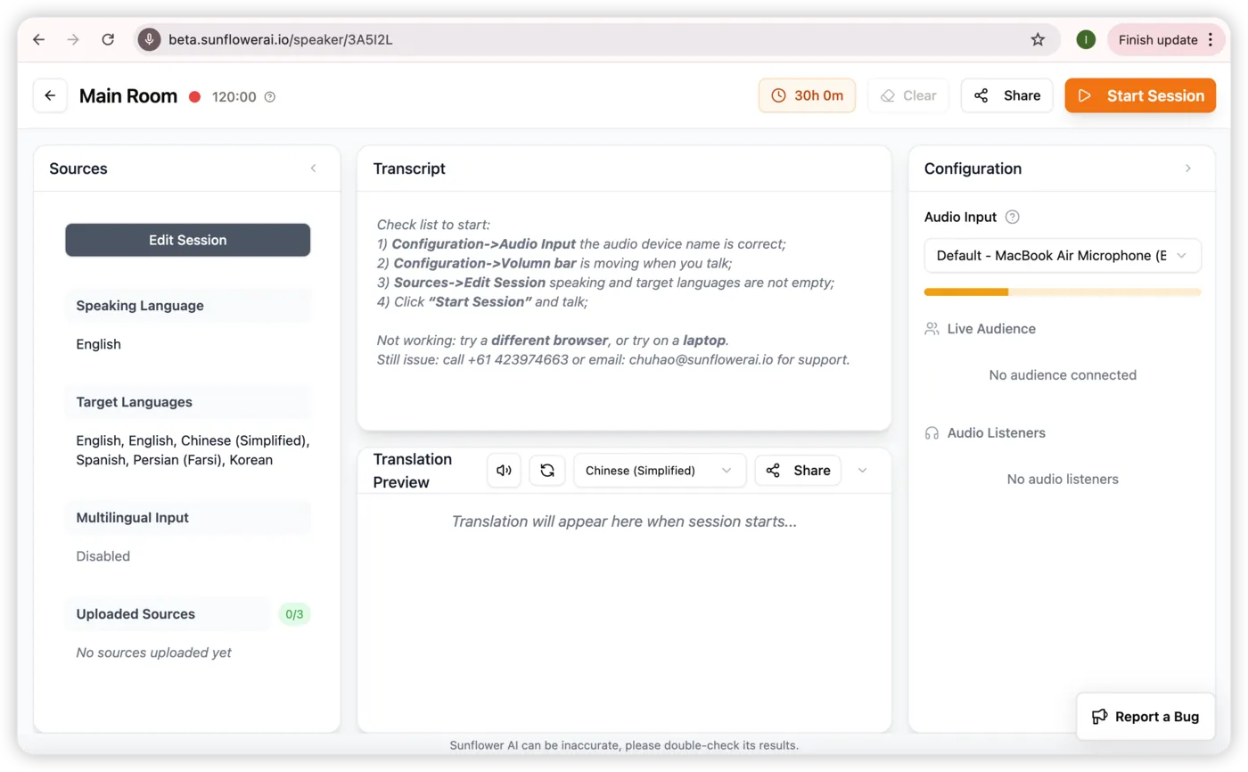Expand the Translation Preview chevron
The width and height of the screenshot is (1248, 772).
pos(862,470)
